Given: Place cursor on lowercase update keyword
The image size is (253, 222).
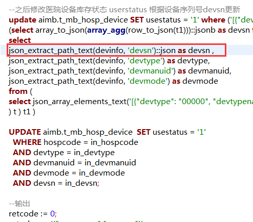Looking at the screenshot, I should [x=23, y=20].
